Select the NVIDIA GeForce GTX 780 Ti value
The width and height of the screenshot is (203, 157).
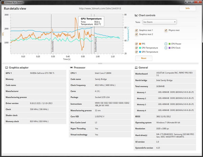tap(42, 73)
